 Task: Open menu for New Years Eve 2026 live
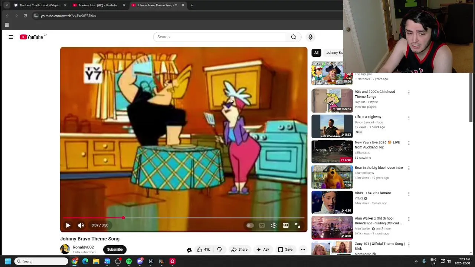409,143
